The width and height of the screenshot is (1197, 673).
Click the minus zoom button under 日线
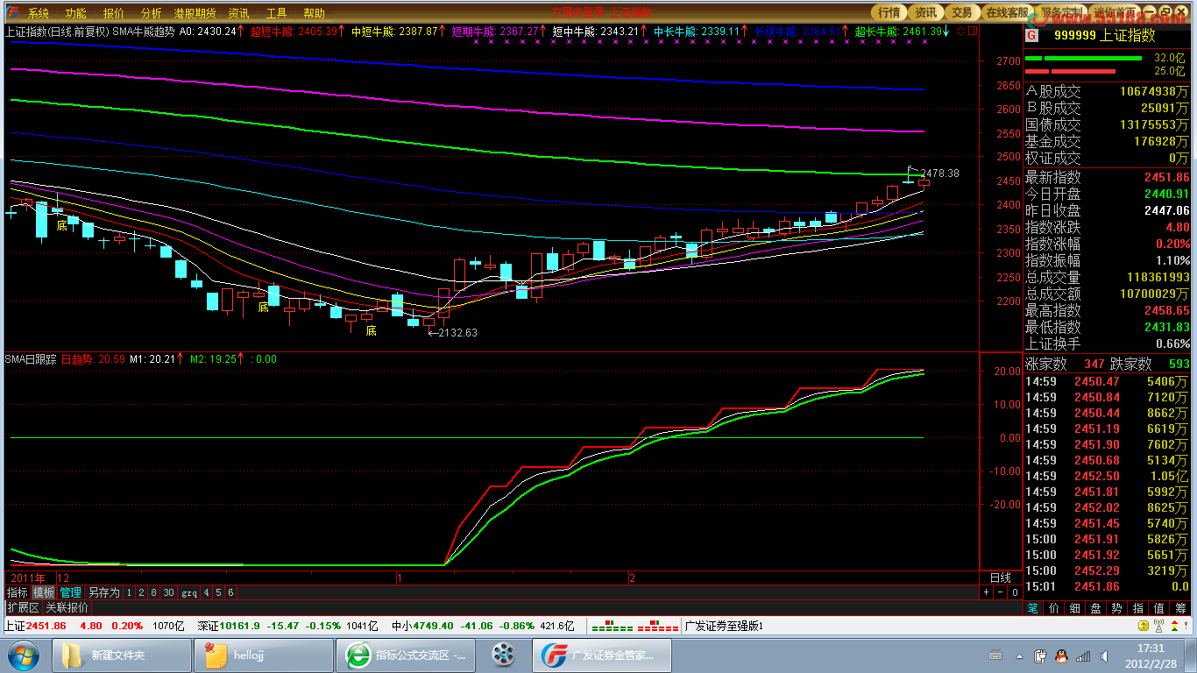click(1000, 592)
